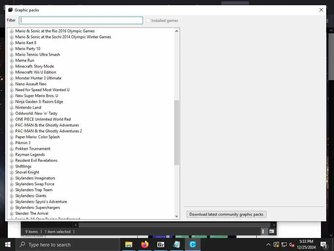Select Ninja Gaiden 3: Razors Edge
Screen dimensions: 334x251
pos(39,102)
